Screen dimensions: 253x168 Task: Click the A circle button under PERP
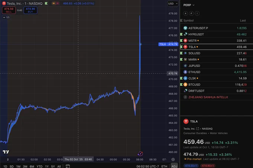[186, 13]
